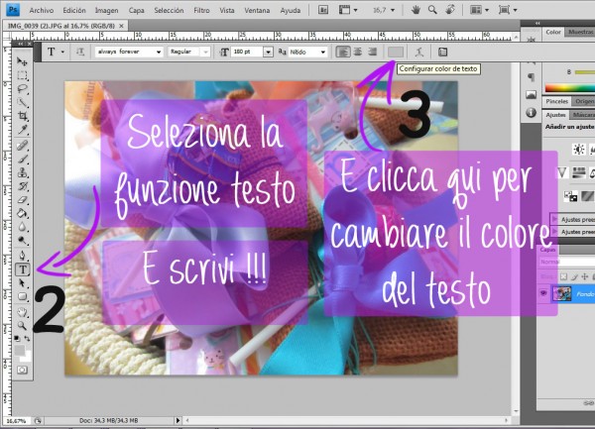Viewport: 595px width, 429px height.
Task: Open the Ayuda menu
Action: (x=291, y=10)
